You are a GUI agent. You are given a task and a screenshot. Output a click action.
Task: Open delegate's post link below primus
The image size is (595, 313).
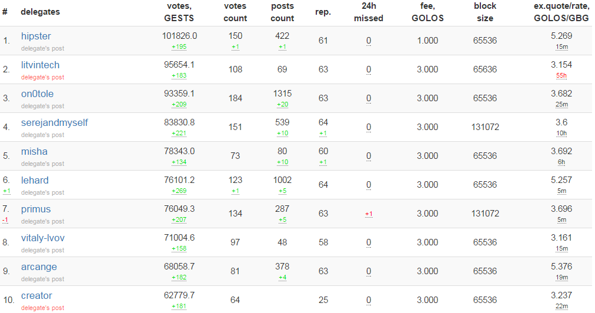click(x=42, y=221)
